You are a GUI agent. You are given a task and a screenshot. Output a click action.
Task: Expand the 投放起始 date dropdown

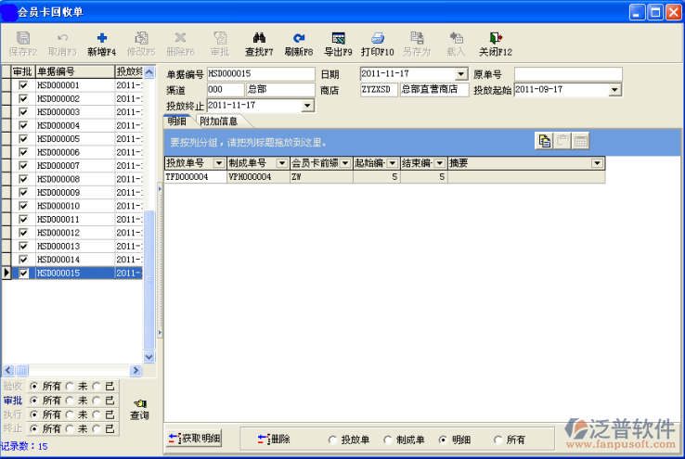[614, 90]
